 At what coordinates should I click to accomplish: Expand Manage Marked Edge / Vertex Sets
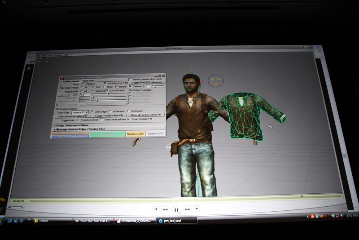pos(55,129)
